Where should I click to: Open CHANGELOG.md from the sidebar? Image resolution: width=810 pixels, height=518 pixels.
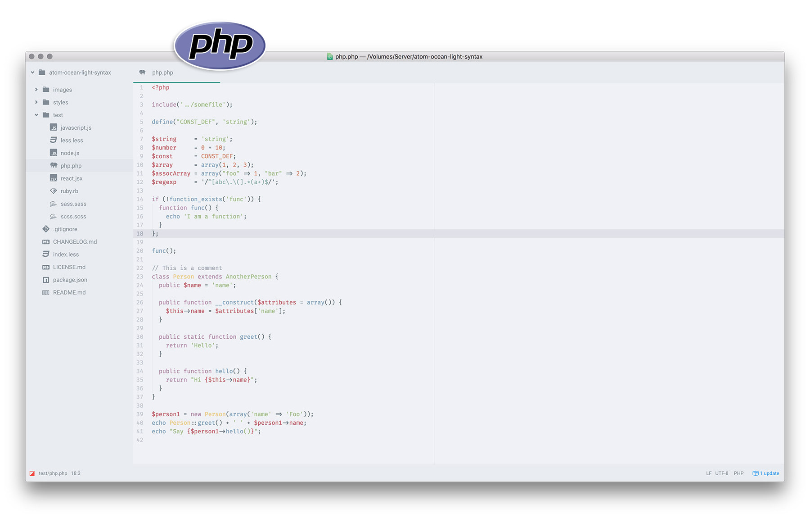click(x=75, y=242)
